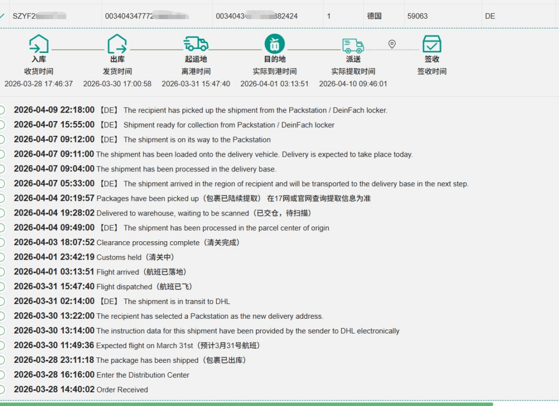Image resolution: width=559 pixels, height=406 pixels.
Task: Toggle the checkmark beside the SZYF order row
Action: tap(2, 16)
